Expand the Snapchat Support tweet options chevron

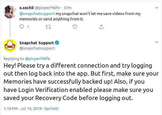[x=157, y=42]
